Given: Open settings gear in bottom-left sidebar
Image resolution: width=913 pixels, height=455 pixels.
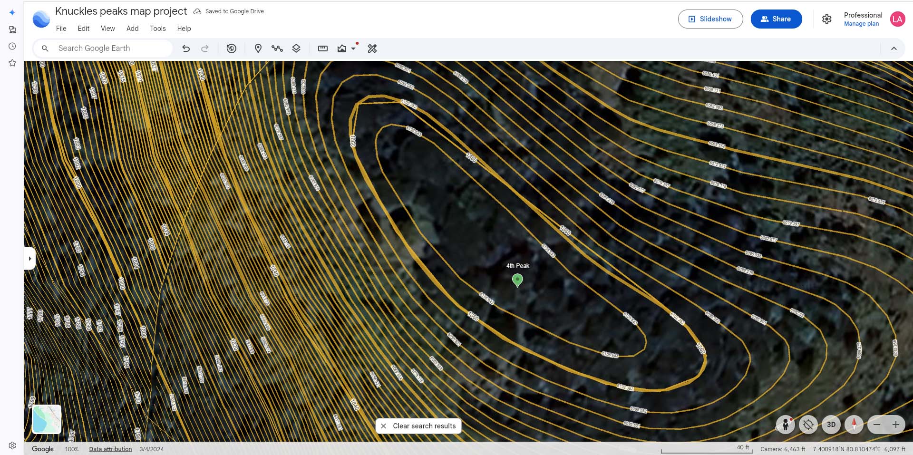Looking at the screenshot, I should (12, 445).
